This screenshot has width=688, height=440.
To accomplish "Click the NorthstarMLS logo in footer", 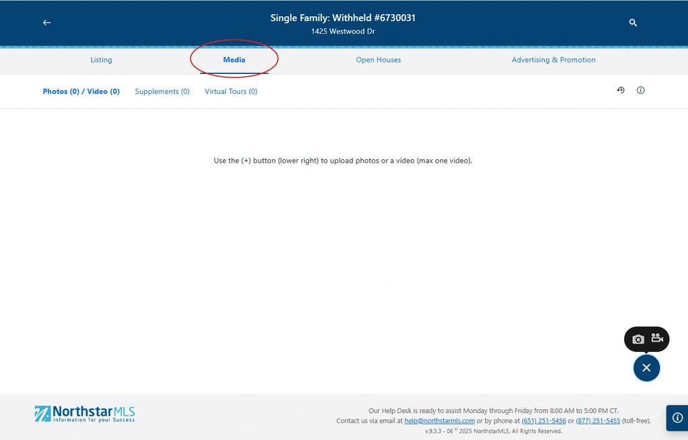I will click(85, 413).
